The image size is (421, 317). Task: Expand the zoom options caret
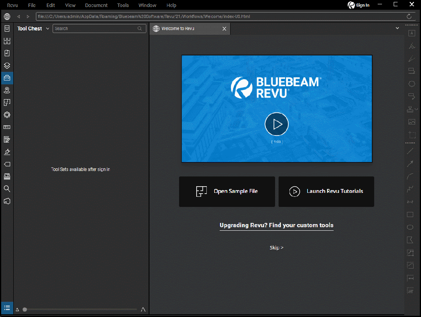tap(143, 309)
